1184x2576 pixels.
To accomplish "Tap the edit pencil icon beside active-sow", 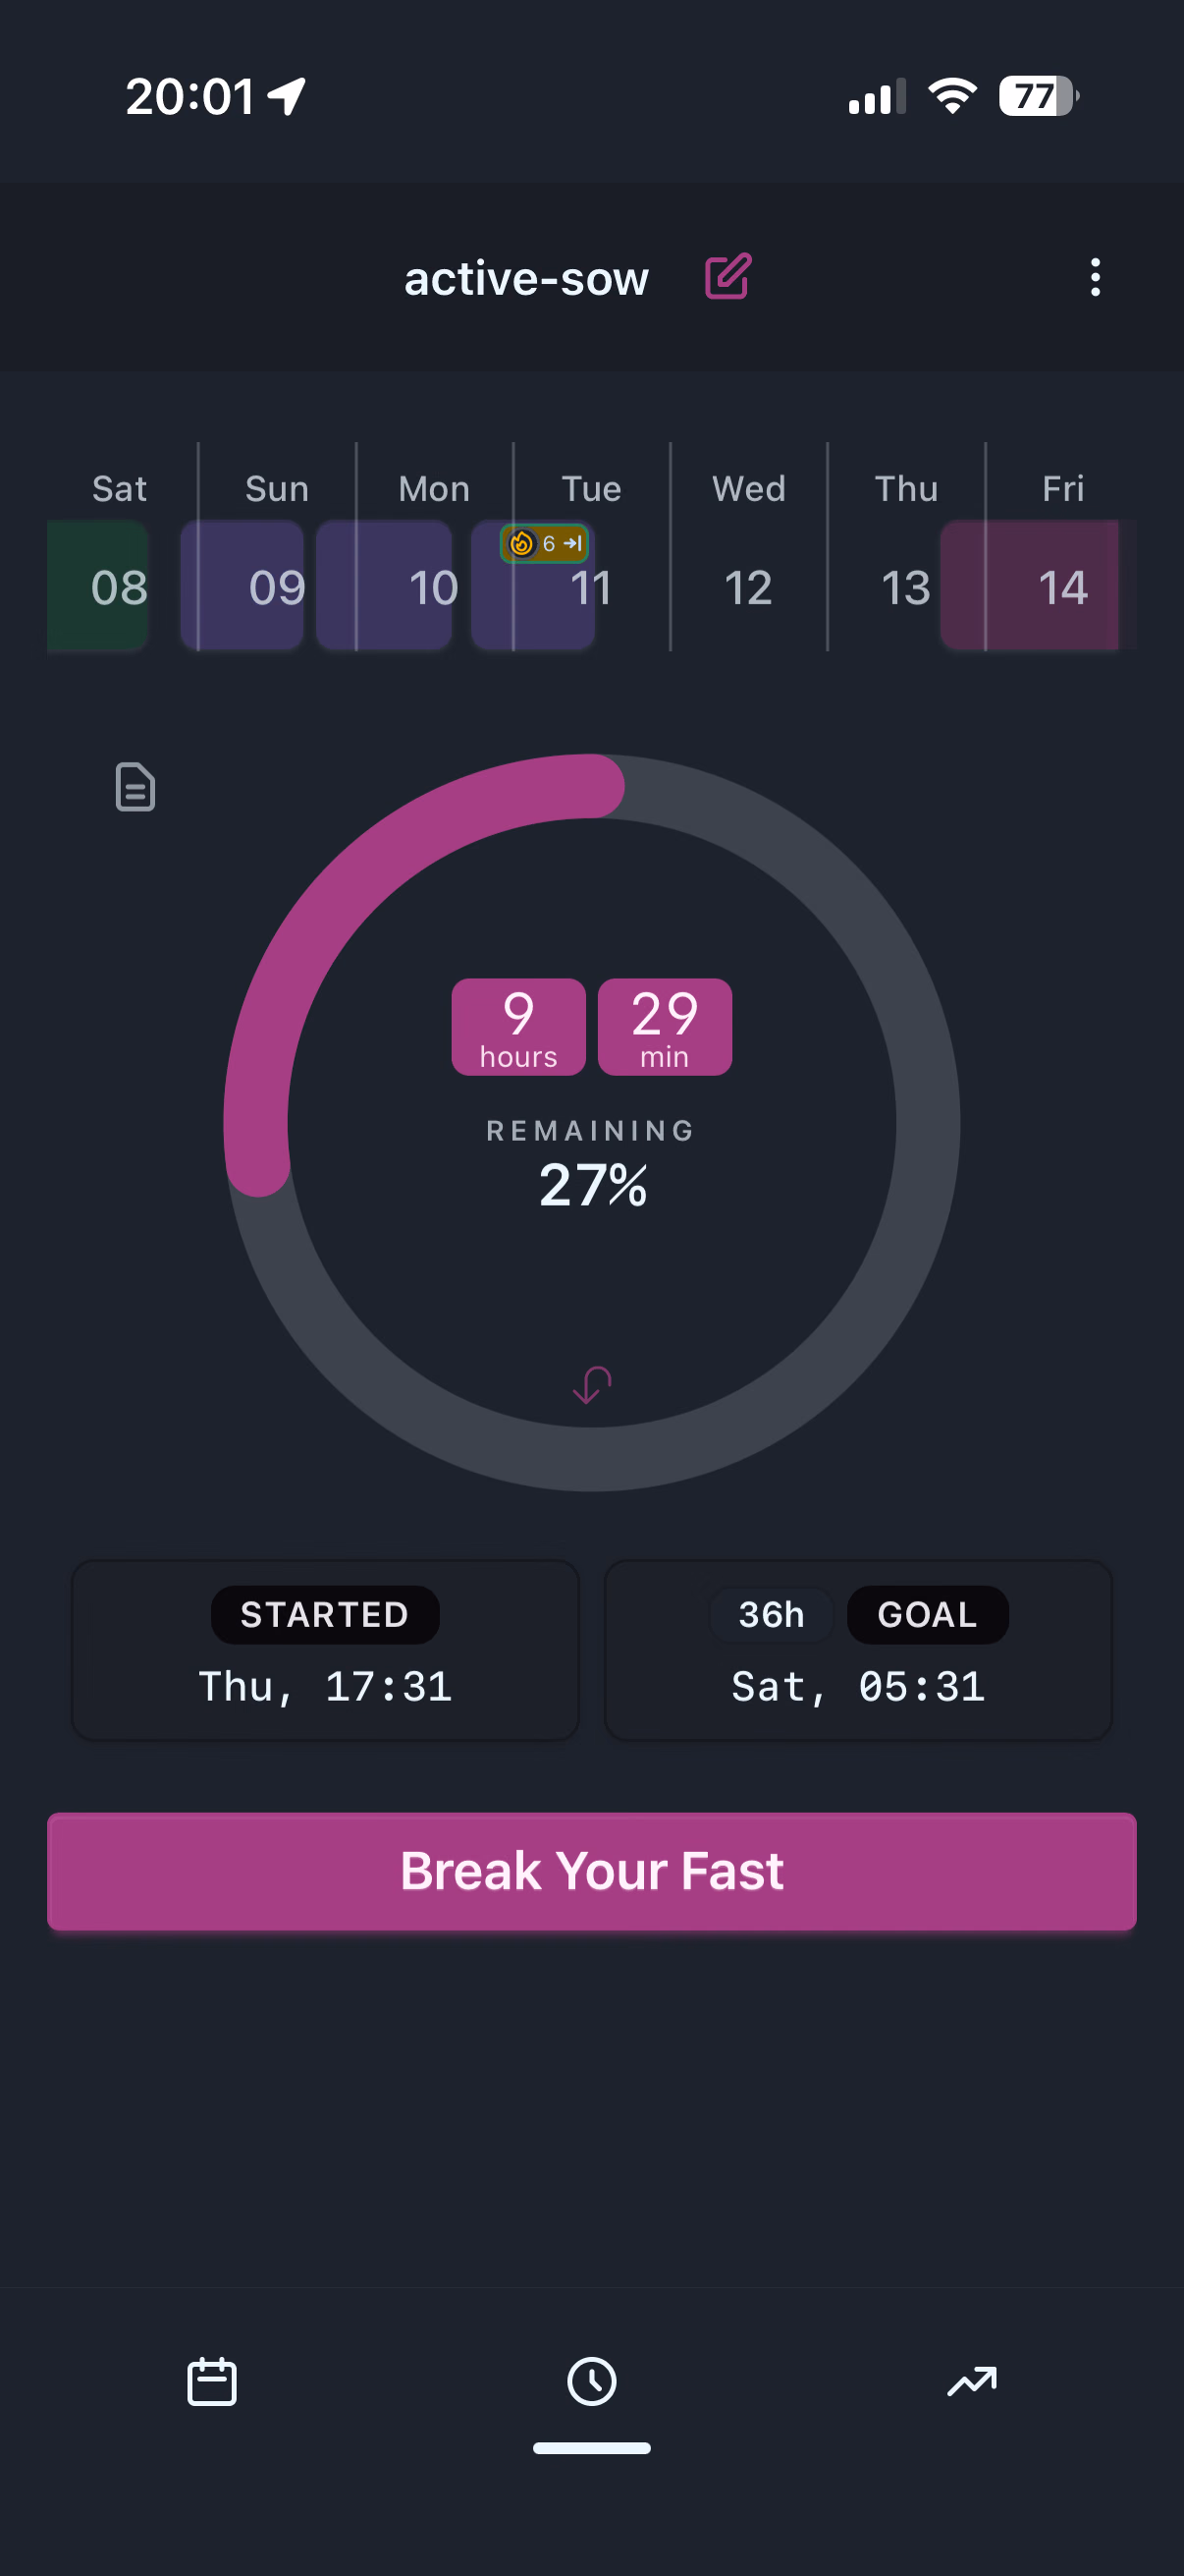I will pos(727,277).
